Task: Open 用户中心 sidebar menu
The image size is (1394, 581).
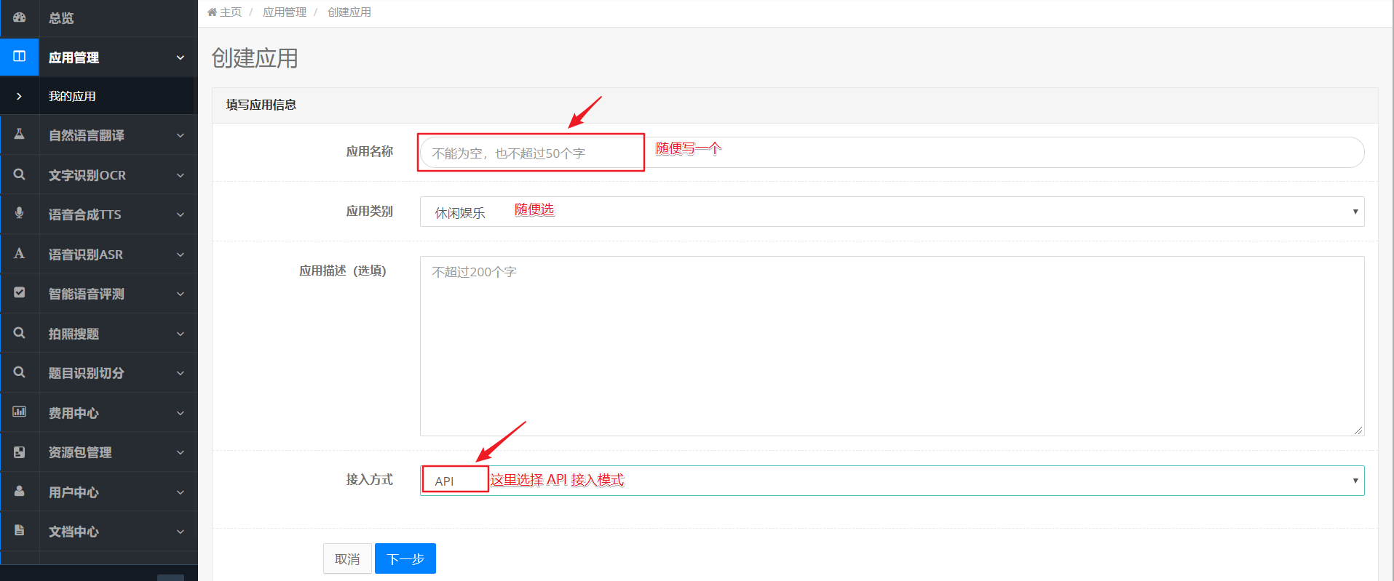Action: [99, 492]
